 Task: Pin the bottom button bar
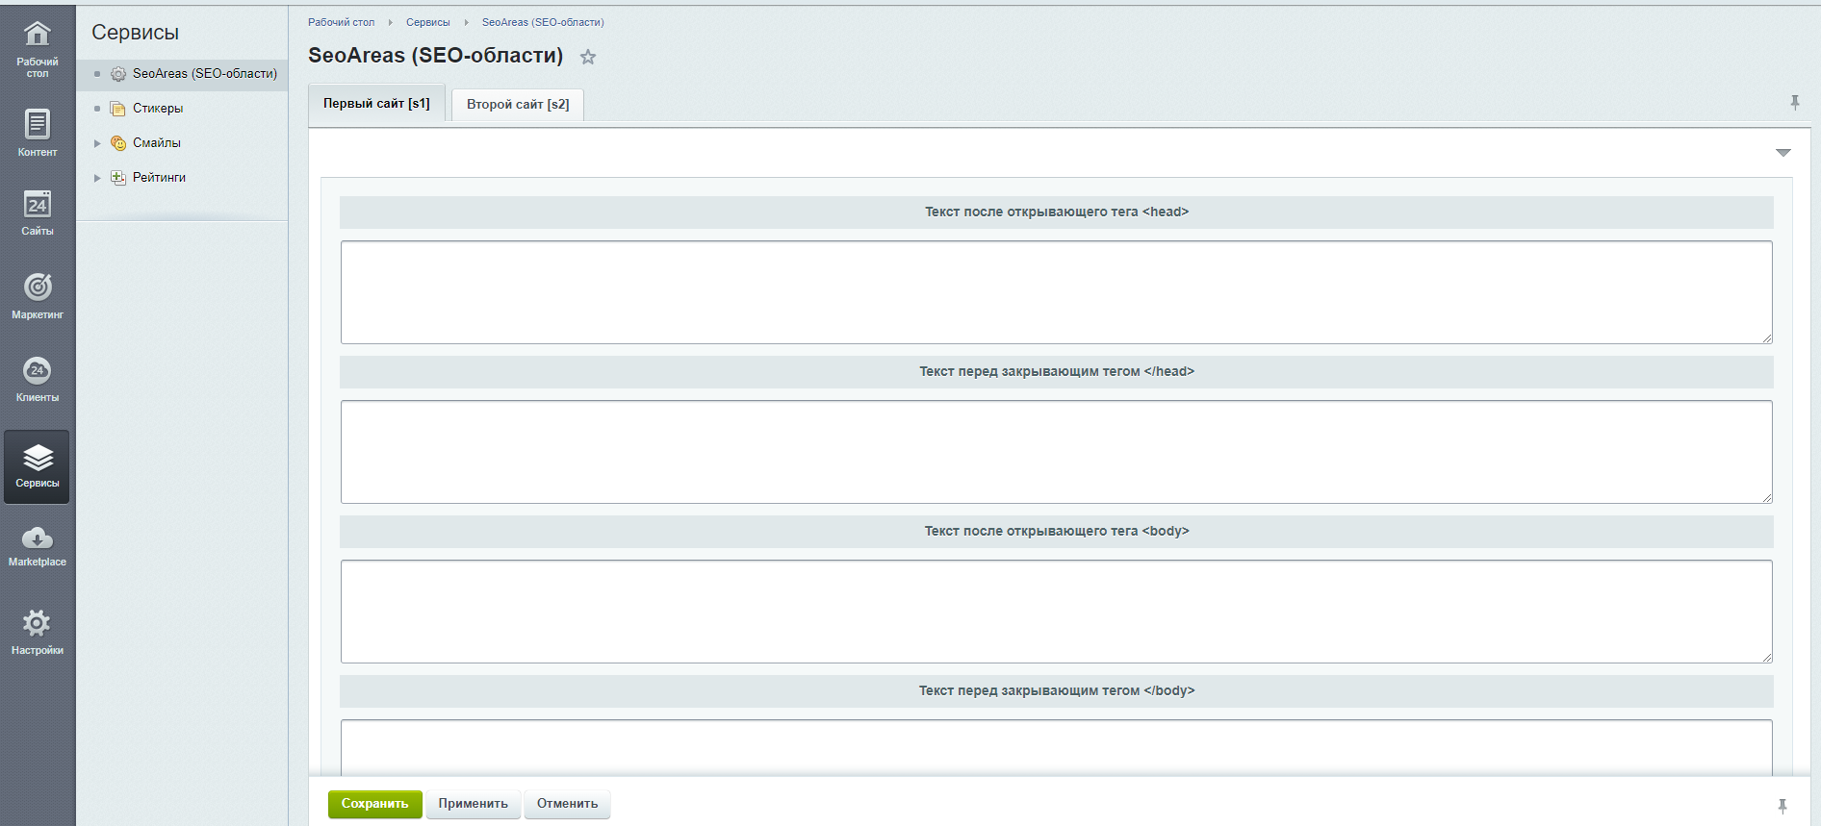coord(1783,806)
